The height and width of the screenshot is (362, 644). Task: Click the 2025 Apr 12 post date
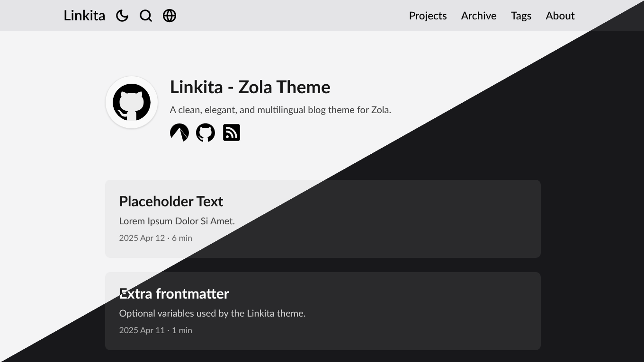(x=141, y=238)
